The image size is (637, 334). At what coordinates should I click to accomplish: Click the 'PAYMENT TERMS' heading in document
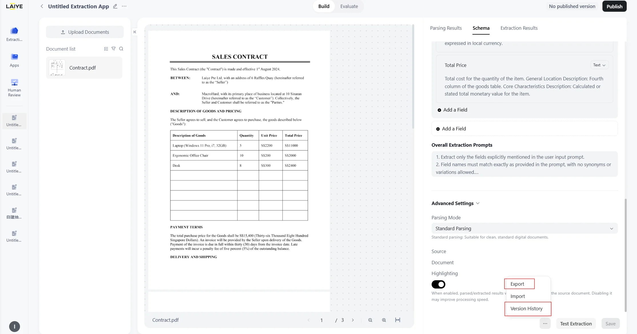pyautogui.click(x=186, y=227)
